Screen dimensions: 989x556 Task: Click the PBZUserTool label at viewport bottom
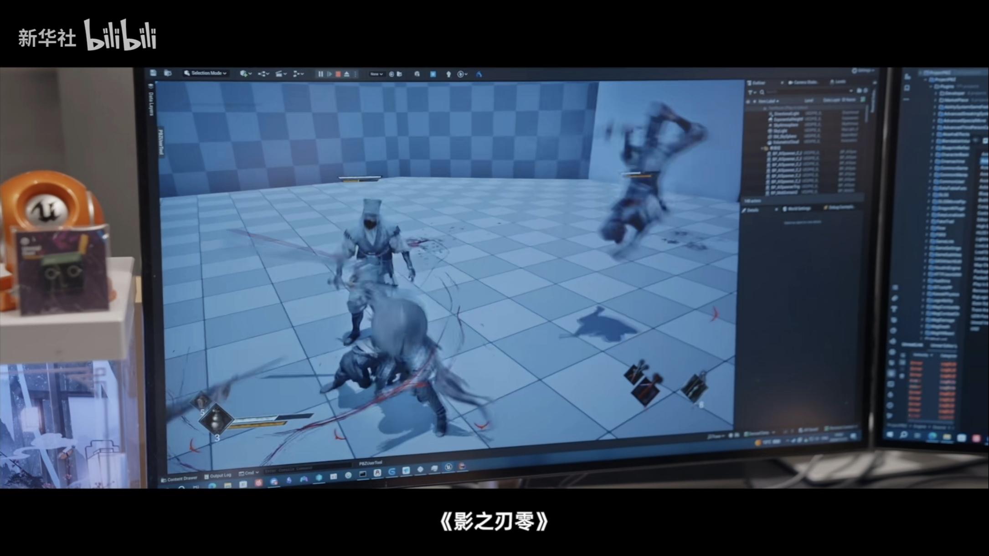[371, 463]
